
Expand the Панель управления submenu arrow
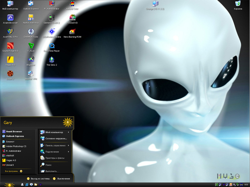pyautogui.click(x=68, y=146)
